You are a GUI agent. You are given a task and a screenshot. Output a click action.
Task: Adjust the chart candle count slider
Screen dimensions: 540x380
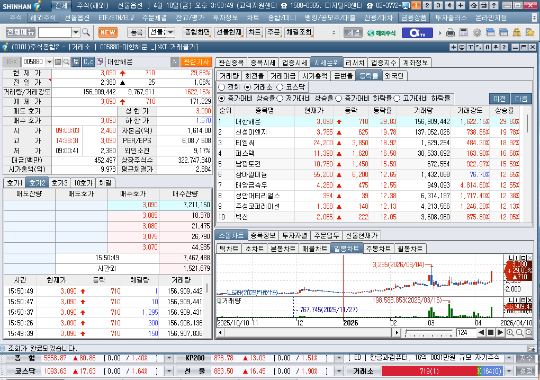pos(429,333)
